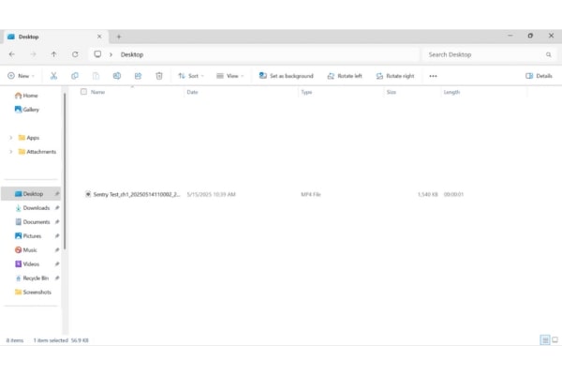562x375 pixels.
Task: Click the breadcrumb chevron before Desktop
Action: 111,54
